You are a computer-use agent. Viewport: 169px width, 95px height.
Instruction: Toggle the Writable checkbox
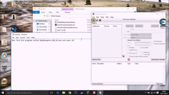tap(128, 47)
